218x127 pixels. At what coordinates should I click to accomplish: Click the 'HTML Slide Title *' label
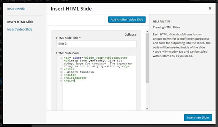[x=69, y=38]
